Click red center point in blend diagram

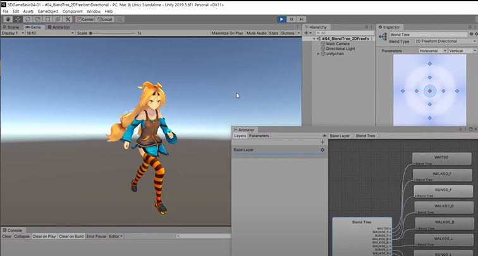point(430,91)
